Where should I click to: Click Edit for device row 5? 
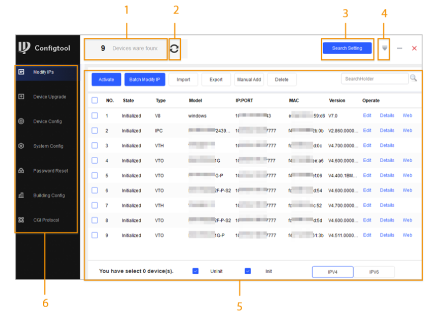point(367,175)
